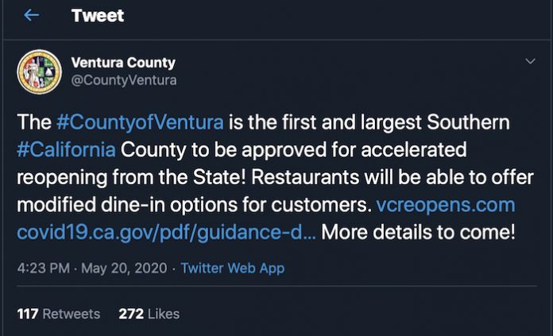Image resolution: width=553 pixels, height=336 pixels.
Task: Open the #CountyofVentura hashtag
Action: click(x=140, y=122)
